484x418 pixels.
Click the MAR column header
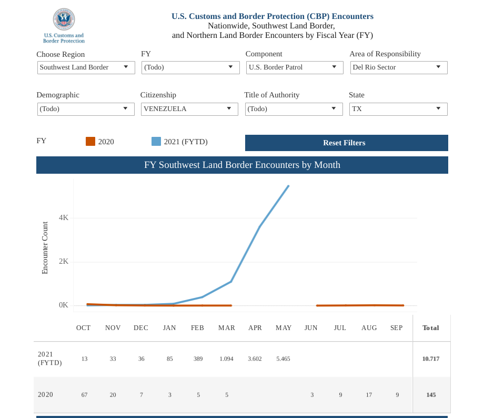(x=227, y=328)
